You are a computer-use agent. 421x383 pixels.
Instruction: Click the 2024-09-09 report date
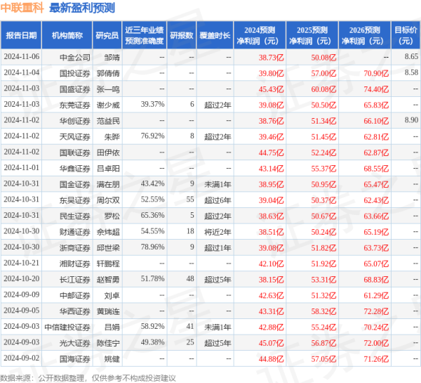coord(22,294)
